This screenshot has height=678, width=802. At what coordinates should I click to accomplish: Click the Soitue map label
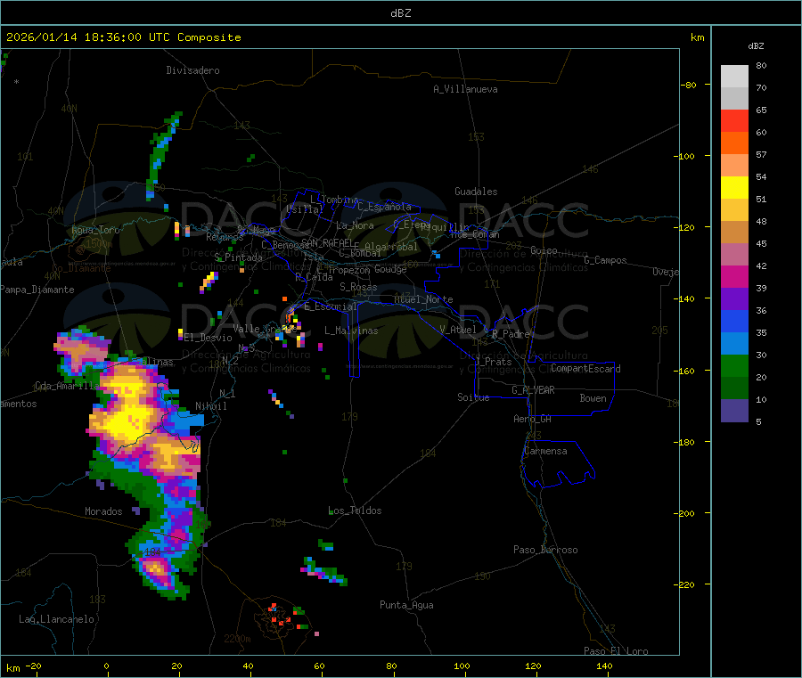coord(473,397)
